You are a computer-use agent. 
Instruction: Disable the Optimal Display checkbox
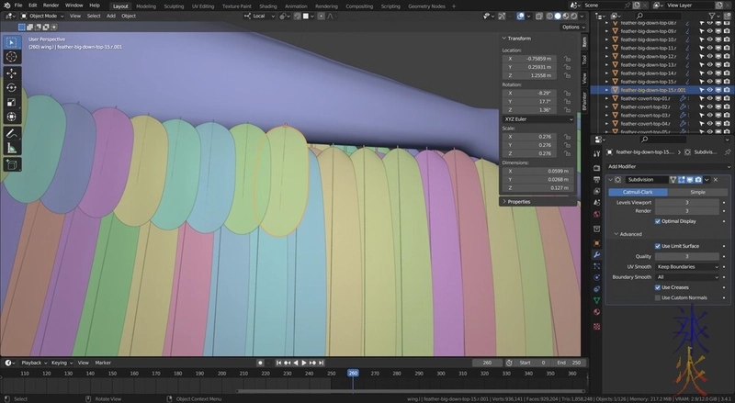coord(658,221)
